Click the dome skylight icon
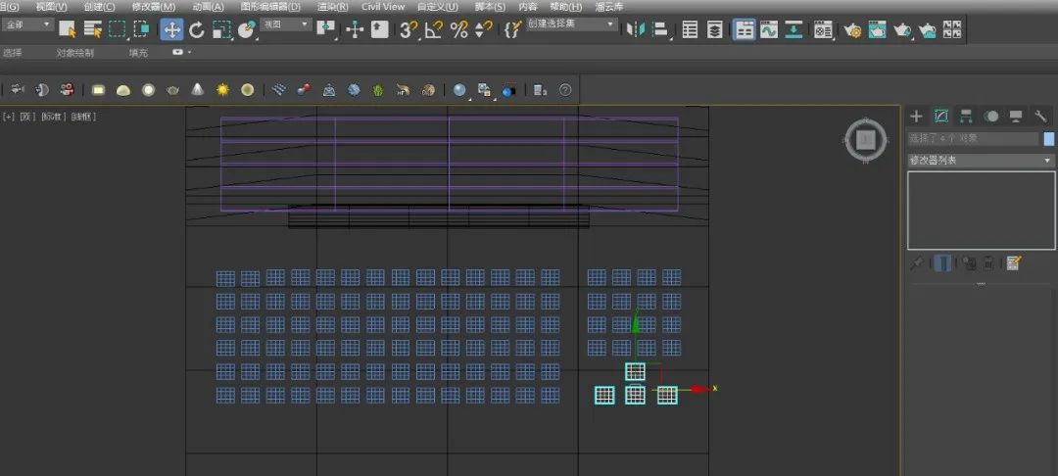Screen dimensions: 1058x476 [x=122, y=90]
